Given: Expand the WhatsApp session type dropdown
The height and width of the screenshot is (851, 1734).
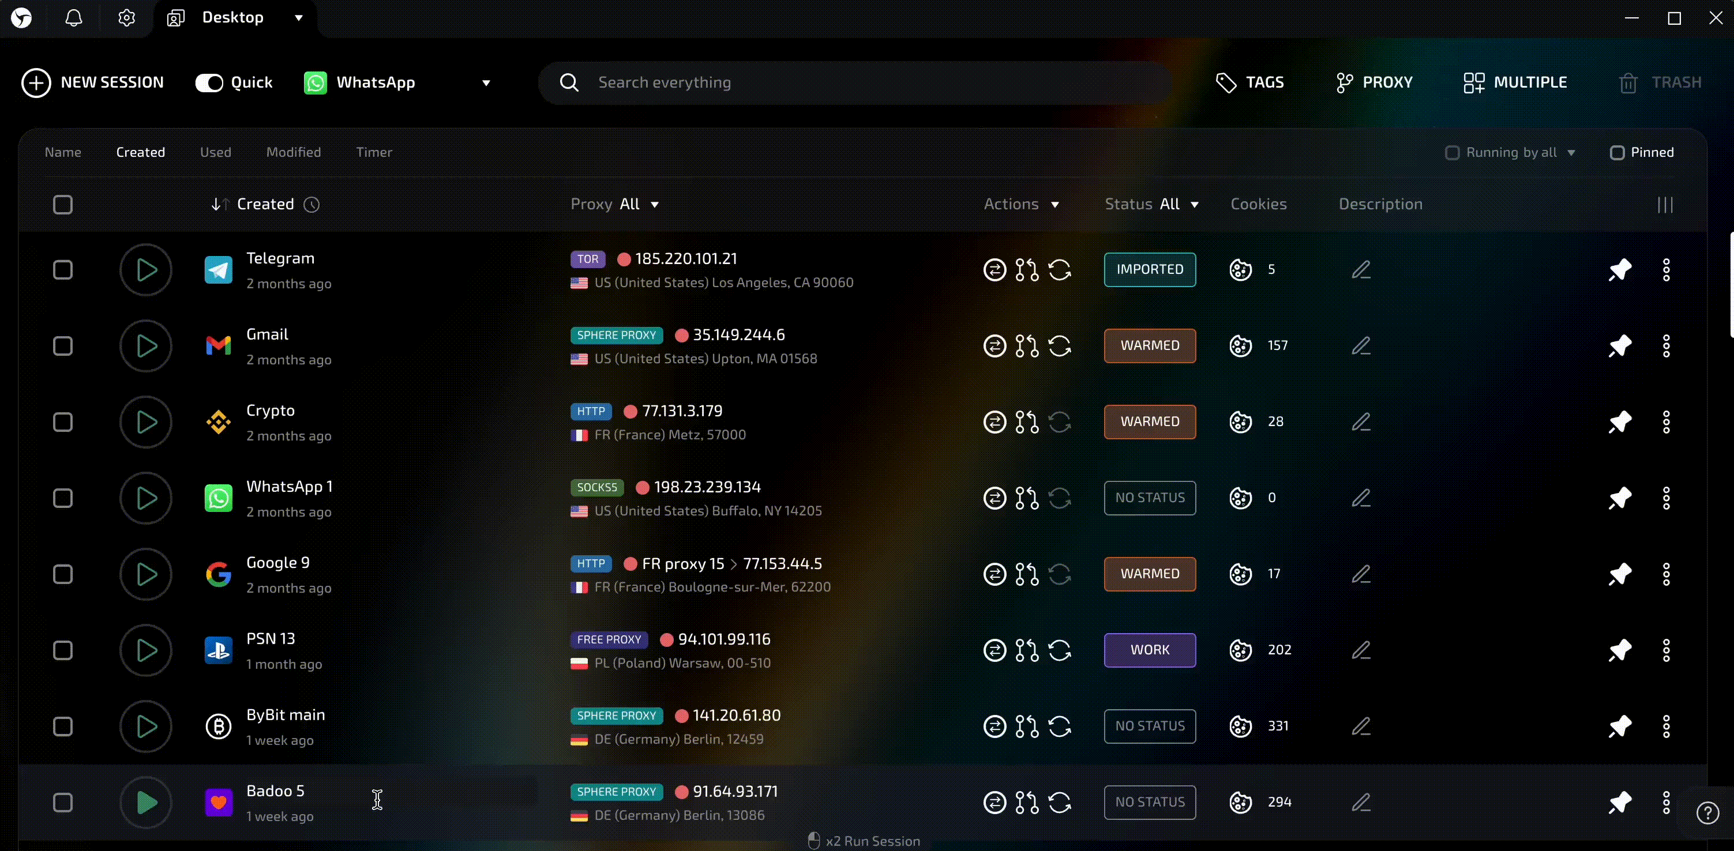Looking at the screenshot, I should click(x=486, y=83).
